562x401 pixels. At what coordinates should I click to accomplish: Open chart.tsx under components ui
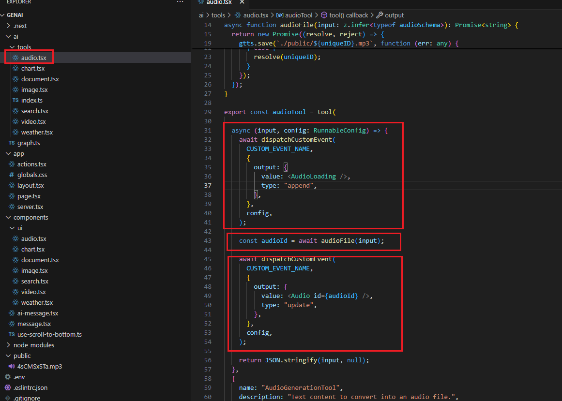tap(33, 250)
